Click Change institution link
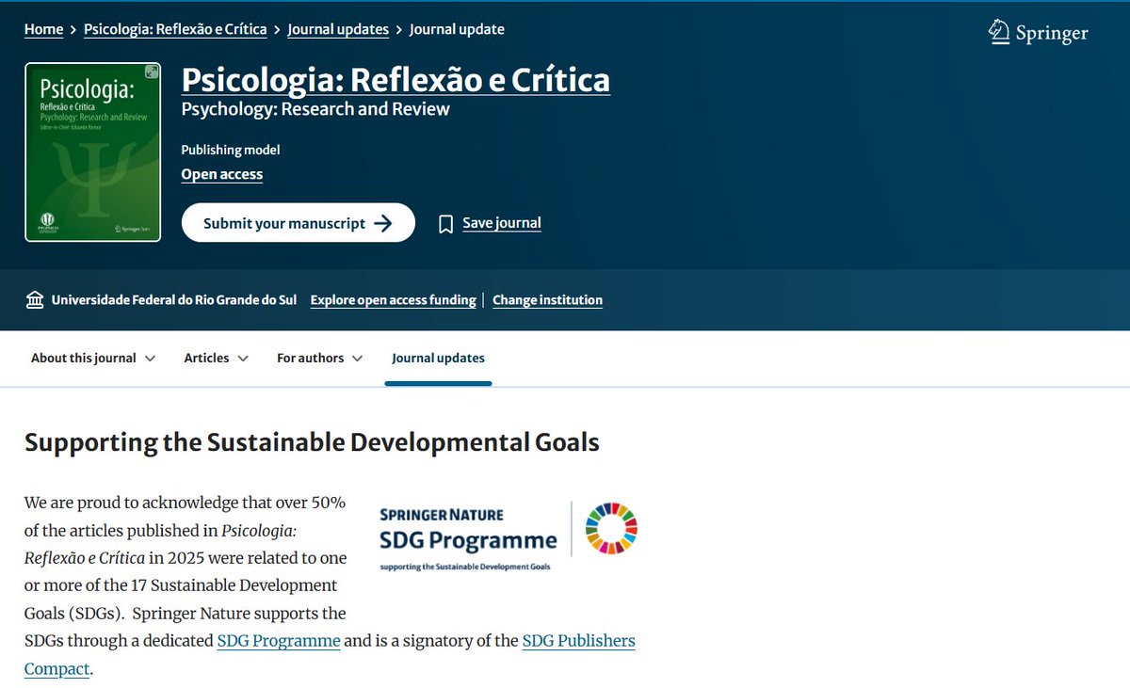This screenshot has height=688, width=1130. tap(548, 300)
